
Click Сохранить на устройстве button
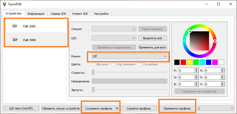point(199,91)
